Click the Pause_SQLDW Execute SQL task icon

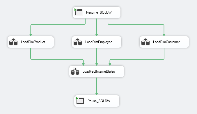(80, 100)
